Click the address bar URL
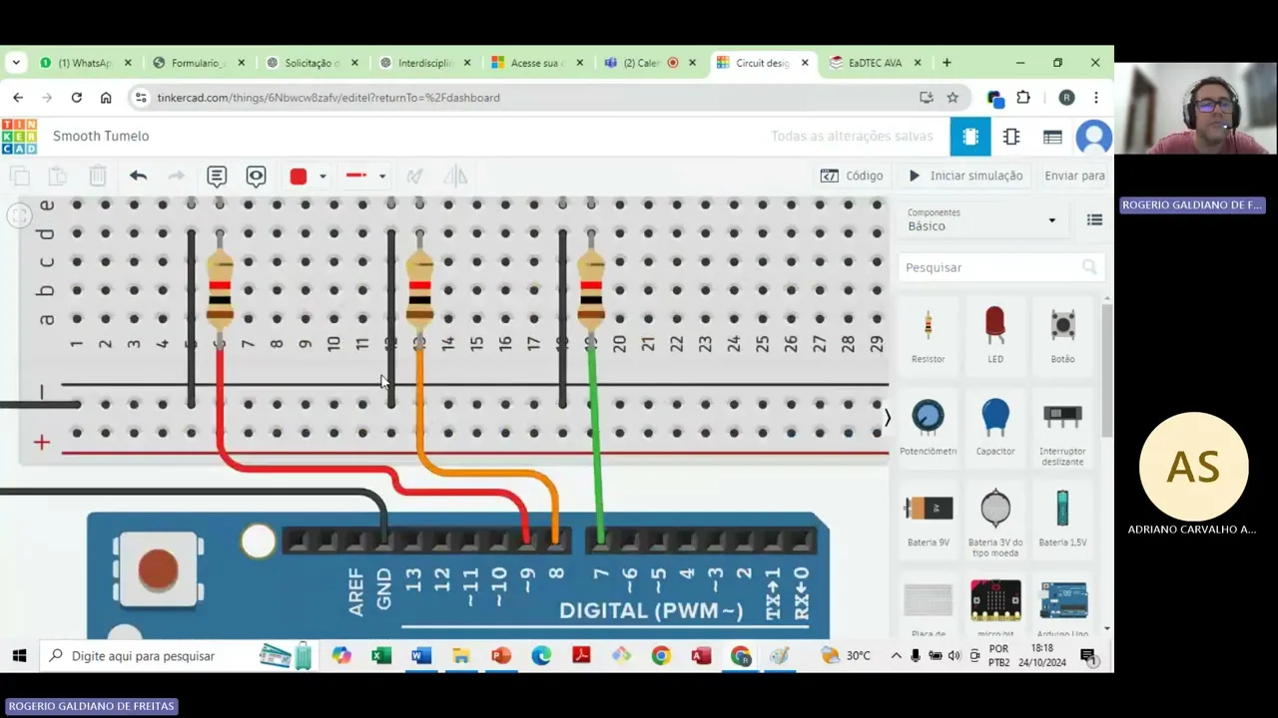Viewport: 1278px width, 718px height. point(328,98)
